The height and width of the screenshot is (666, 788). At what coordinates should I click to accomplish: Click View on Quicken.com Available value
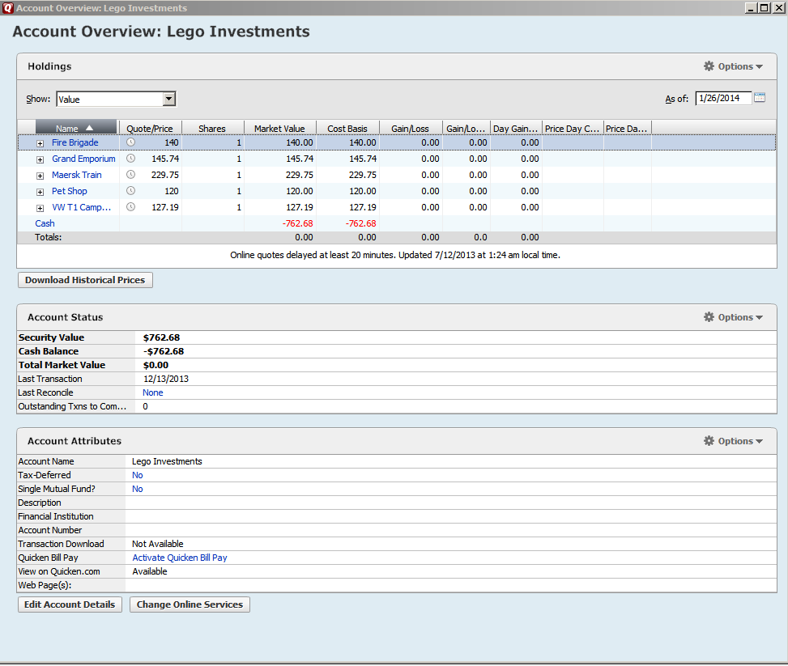(x=150, y=571)
